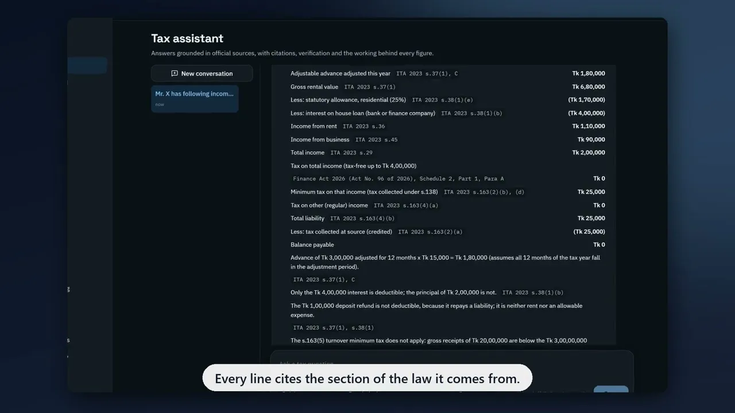Click the ITA 2023 s.163(2)(b), (d) citation
Image resolution: width=735 pixels, height=413 pixels.
point(484,192)
